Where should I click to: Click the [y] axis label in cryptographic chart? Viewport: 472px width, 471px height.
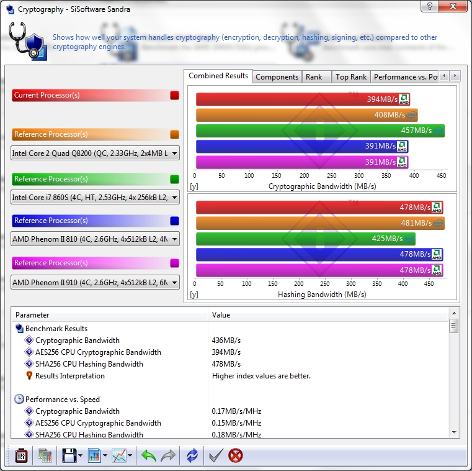pos(194,186)
